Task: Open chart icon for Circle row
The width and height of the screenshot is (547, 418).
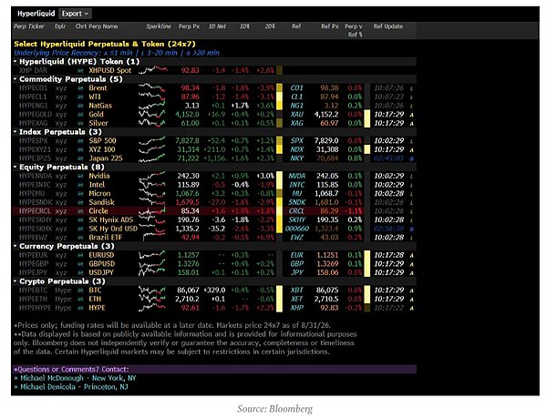Action: (80, 211)
